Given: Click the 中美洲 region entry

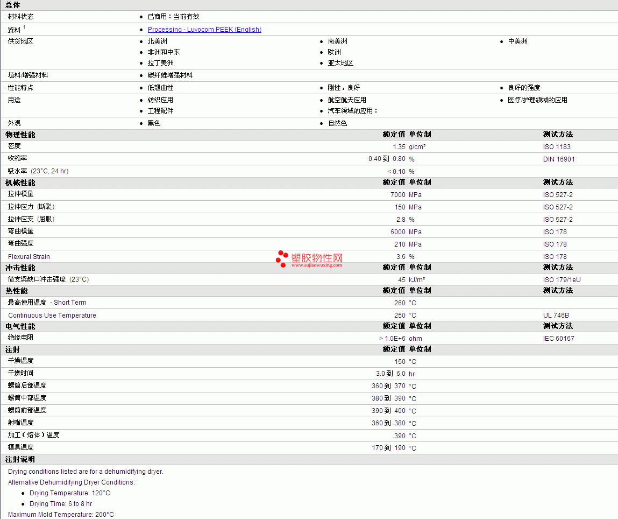Looking at the screenshot, I should [517, 41].
